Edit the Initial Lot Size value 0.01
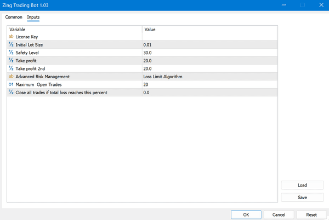The image size is (329, 220). [x=208, y=44]
